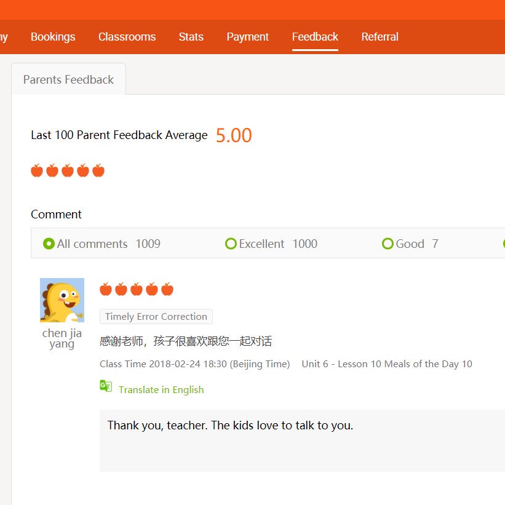Viewport: 505px width, 505px height.
Task: Click Unit 6 - Lesson 10 Meals text
Action: click(387, 364)
